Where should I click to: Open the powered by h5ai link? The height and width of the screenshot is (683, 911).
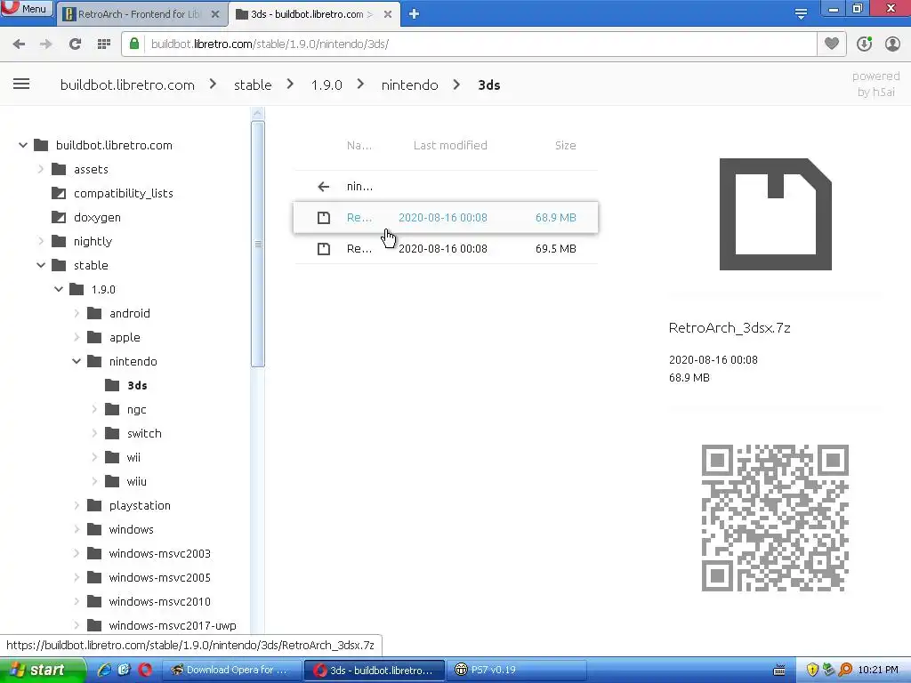point(875,84)
